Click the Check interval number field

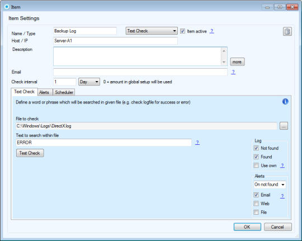[x=65, y=82]
